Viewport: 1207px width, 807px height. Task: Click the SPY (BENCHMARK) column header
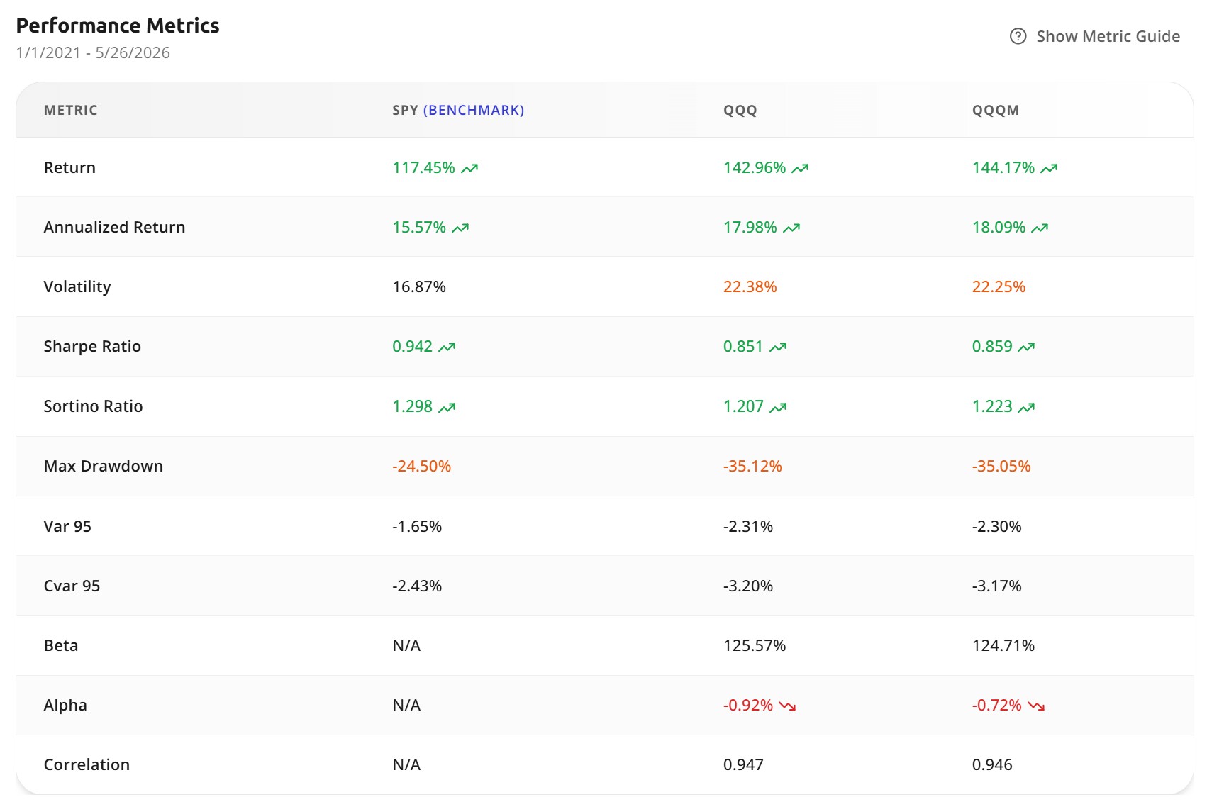pos(458,110)
